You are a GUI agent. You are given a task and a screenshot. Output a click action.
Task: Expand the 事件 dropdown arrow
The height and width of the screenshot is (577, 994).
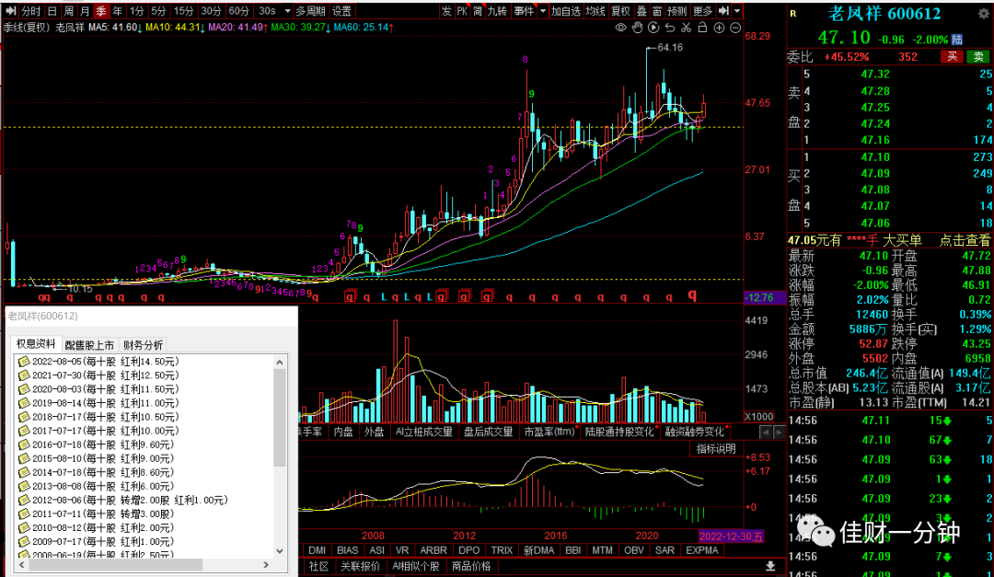tap(543, 11)
